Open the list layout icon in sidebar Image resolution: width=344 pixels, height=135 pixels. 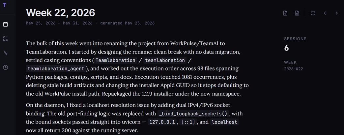(x=6, y=39)
